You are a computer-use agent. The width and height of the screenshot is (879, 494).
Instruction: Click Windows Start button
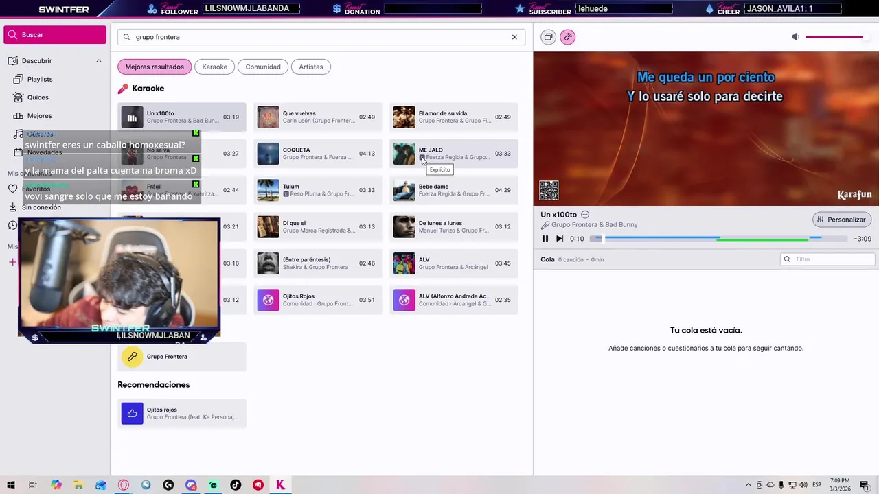[11, 485]
